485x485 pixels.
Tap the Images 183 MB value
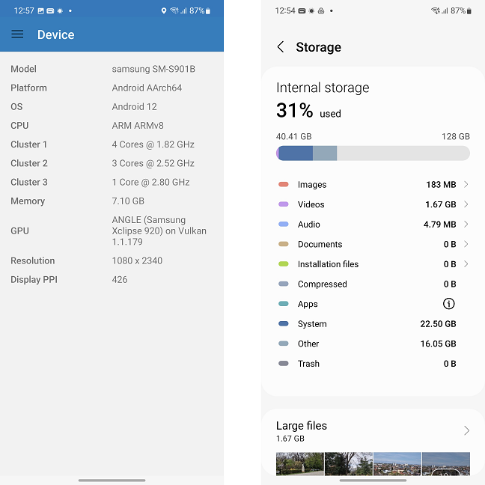coord(441,185)
